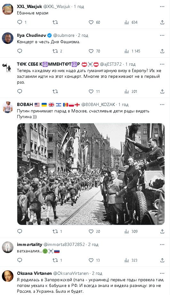Like the tweet with 11 likes
This screenshot has height=295, width=170.
(94, 92)
